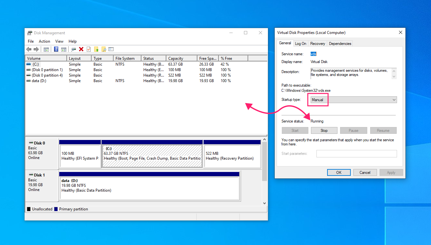Sort by the Status column header
Image resolution: width=431 pixels, height=245 pixels.
tap(154, 59)
